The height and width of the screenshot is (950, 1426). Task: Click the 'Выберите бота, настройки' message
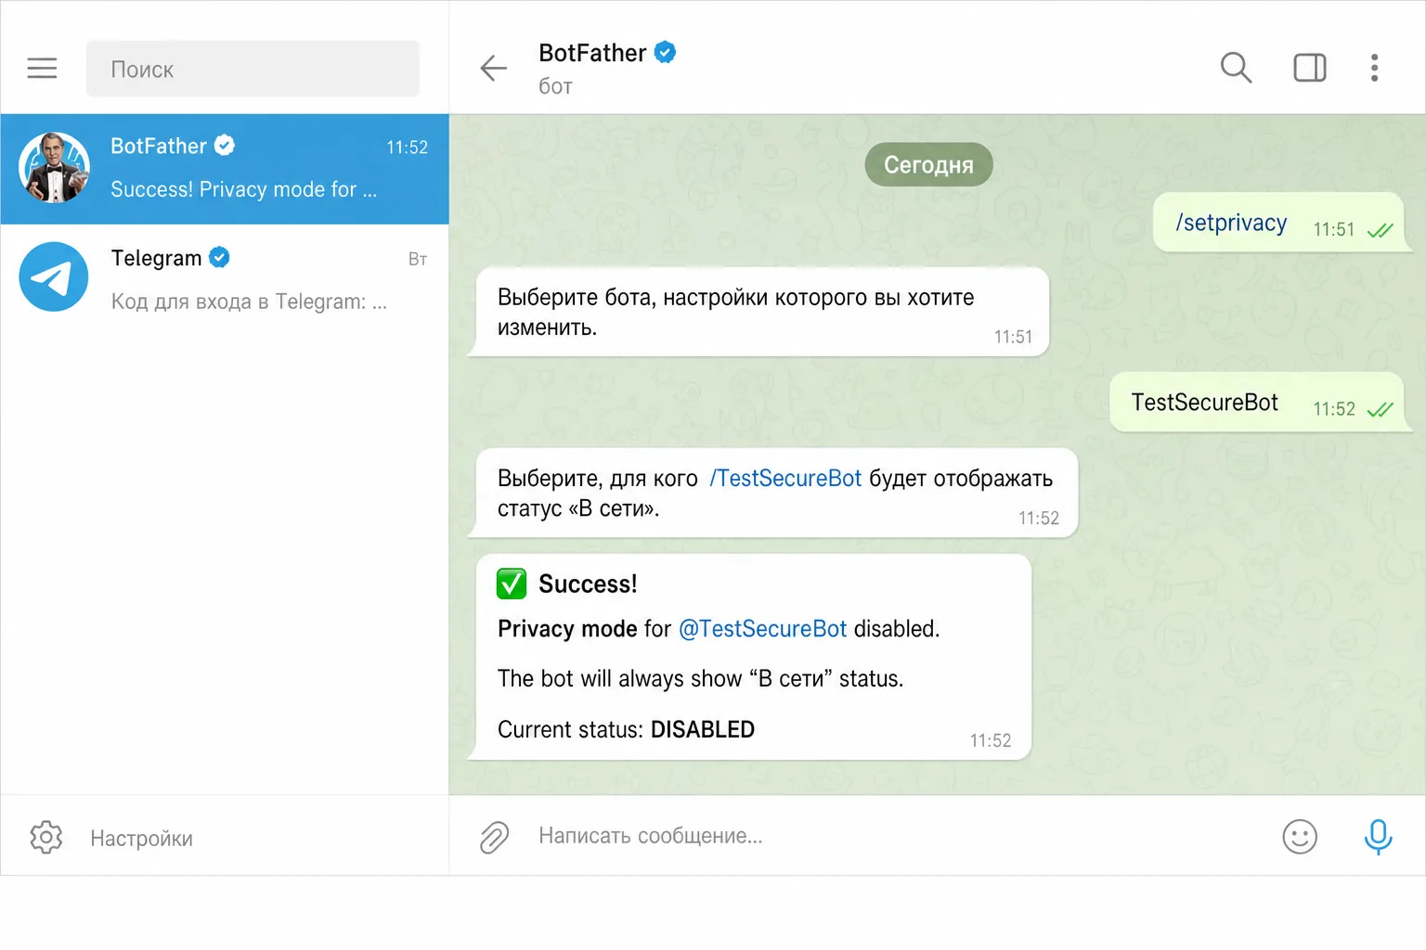[760, 312]
